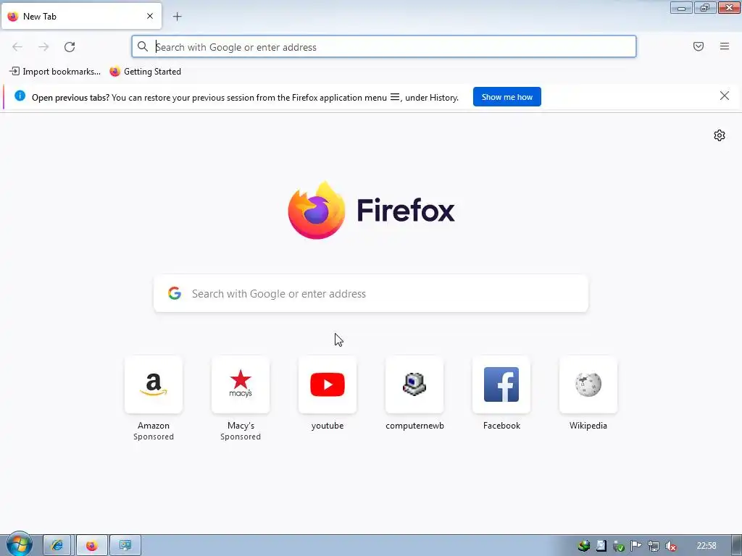
Task: Open the Firefox application menu
Action: tap(725, 46)
